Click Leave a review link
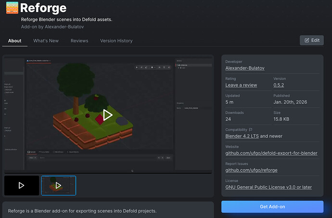Image resolution: width=332 pixels, height=218 pixels. coord(241,85)
